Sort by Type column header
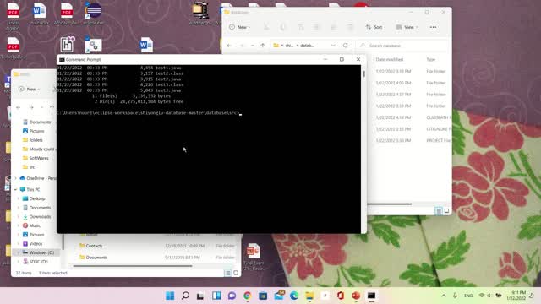The image size is (541, 304). (x=431, y=60)
